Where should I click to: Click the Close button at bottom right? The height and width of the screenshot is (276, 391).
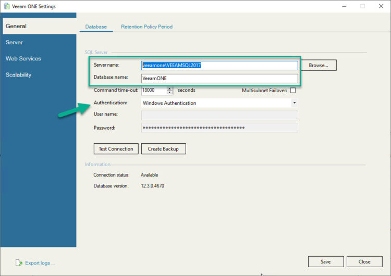pos(364,262)
